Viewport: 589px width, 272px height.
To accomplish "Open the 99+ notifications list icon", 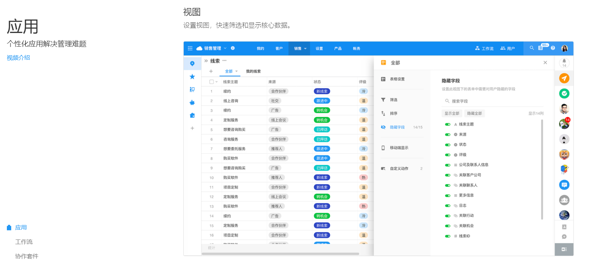I will (541, 48).
